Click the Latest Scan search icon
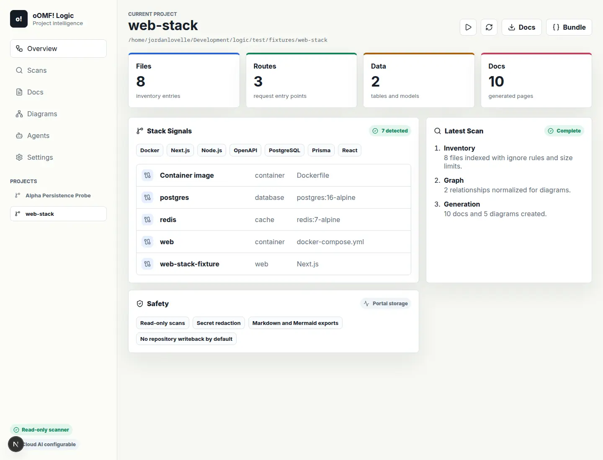The image size is (603, 460). pyautogui.click(x=438, y=131)
